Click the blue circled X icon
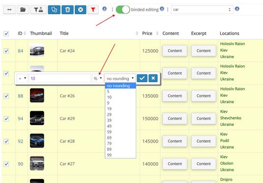Image resolution: width=263 pixels, height=183 pixels. point(81,9)
